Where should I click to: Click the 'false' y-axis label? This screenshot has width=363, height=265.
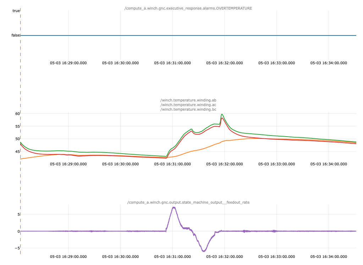point(16,35)
